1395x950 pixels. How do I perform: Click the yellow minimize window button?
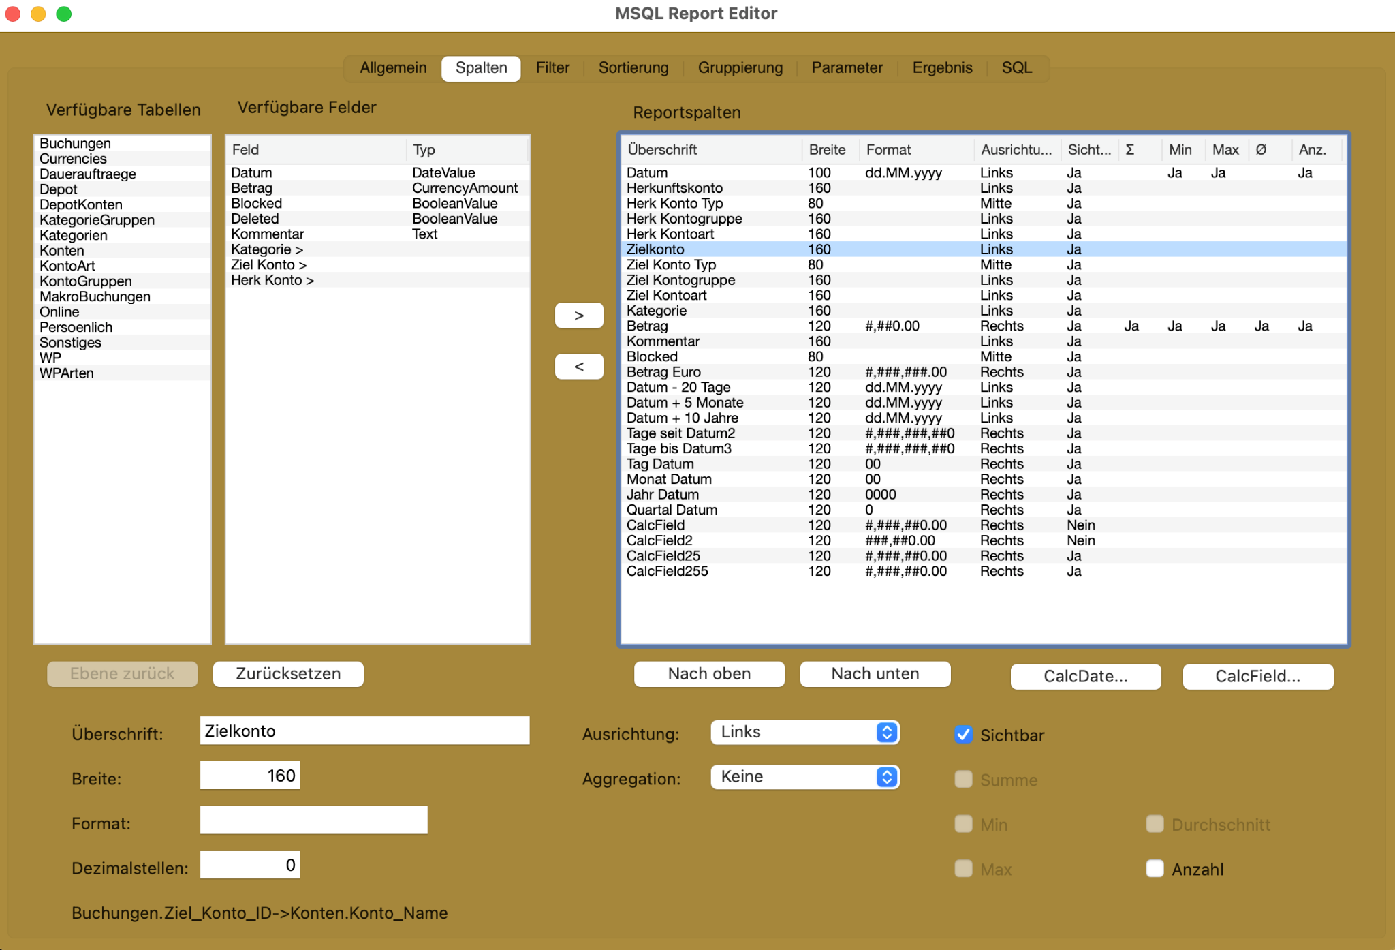pos(38,14)
